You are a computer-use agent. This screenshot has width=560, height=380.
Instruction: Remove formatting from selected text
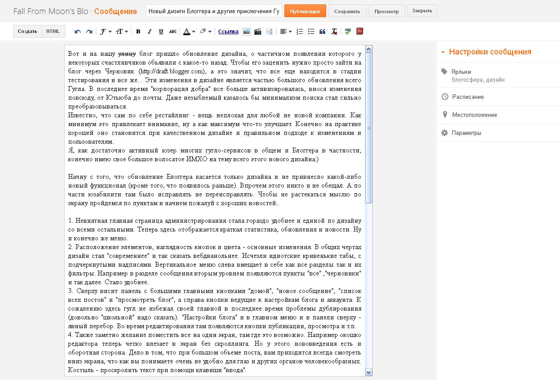click(334, 32)
